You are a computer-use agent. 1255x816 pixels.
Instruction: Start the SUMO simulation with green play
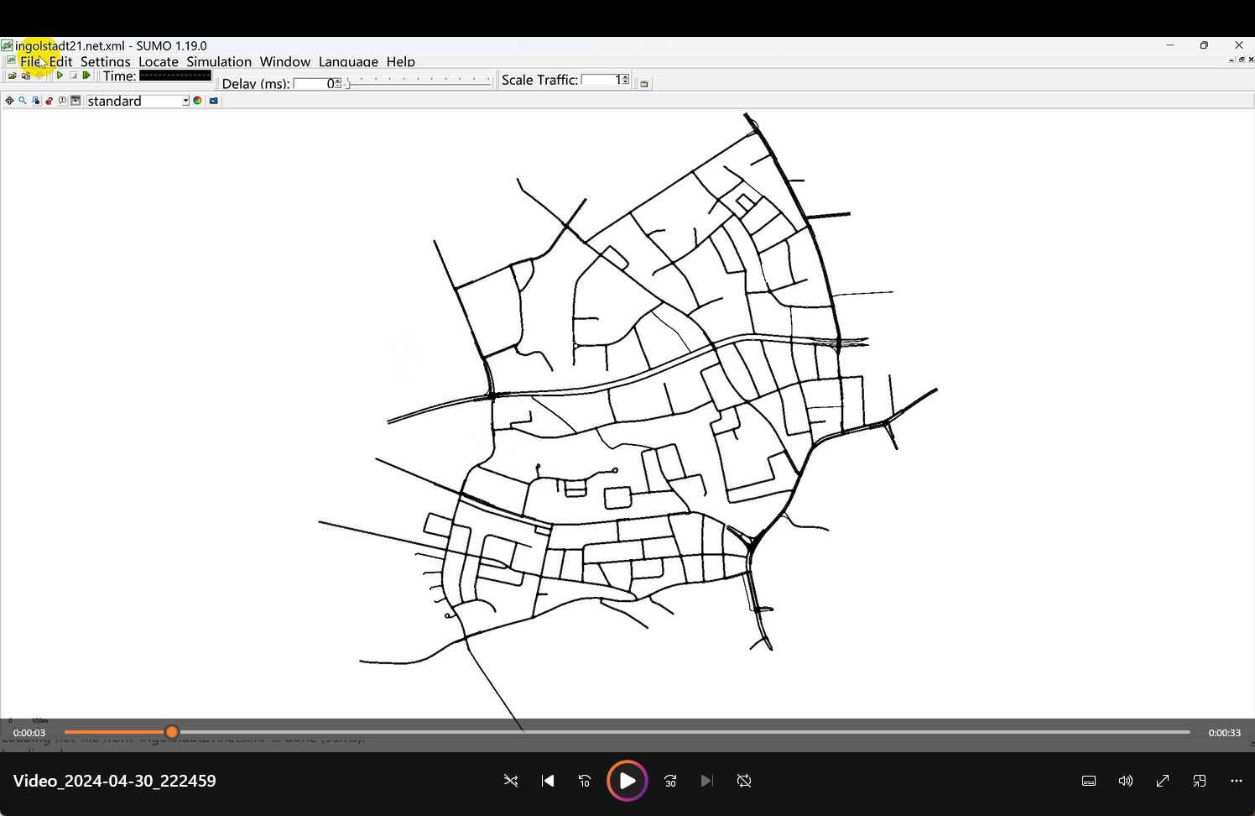60,76
